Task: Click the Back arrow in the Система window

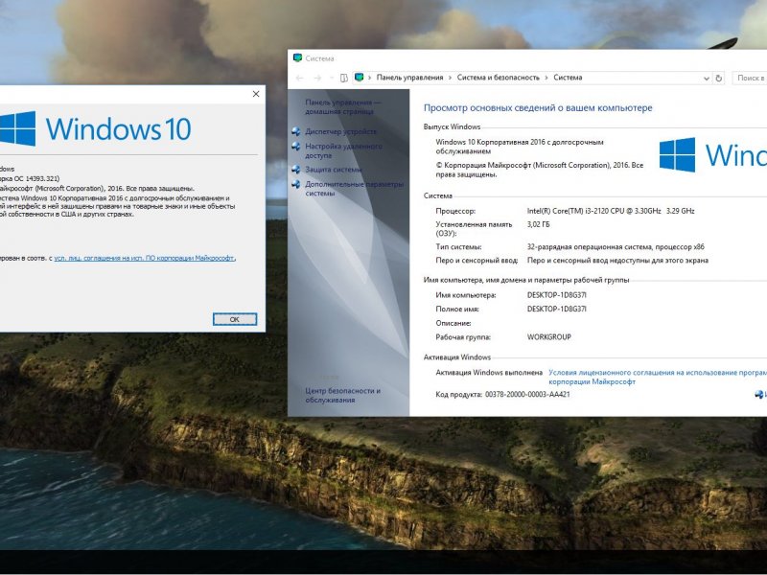Action: [x=300, y=78]
